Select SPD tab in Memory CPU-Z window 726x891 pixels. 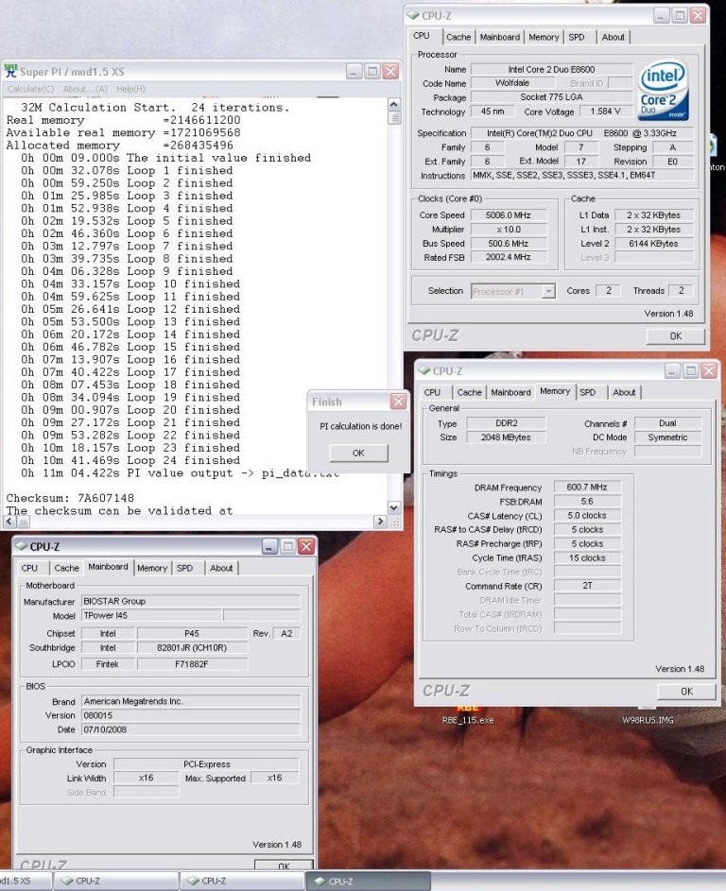pyautogui.click(x=587, y=392)
